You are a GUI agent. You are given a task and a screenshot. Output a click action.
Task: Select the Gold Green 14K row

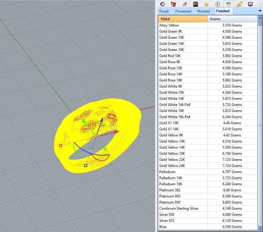pyautogui.click(x=207, y=44)
